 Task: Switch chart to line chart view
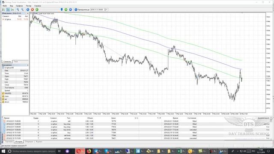point(12,9)
